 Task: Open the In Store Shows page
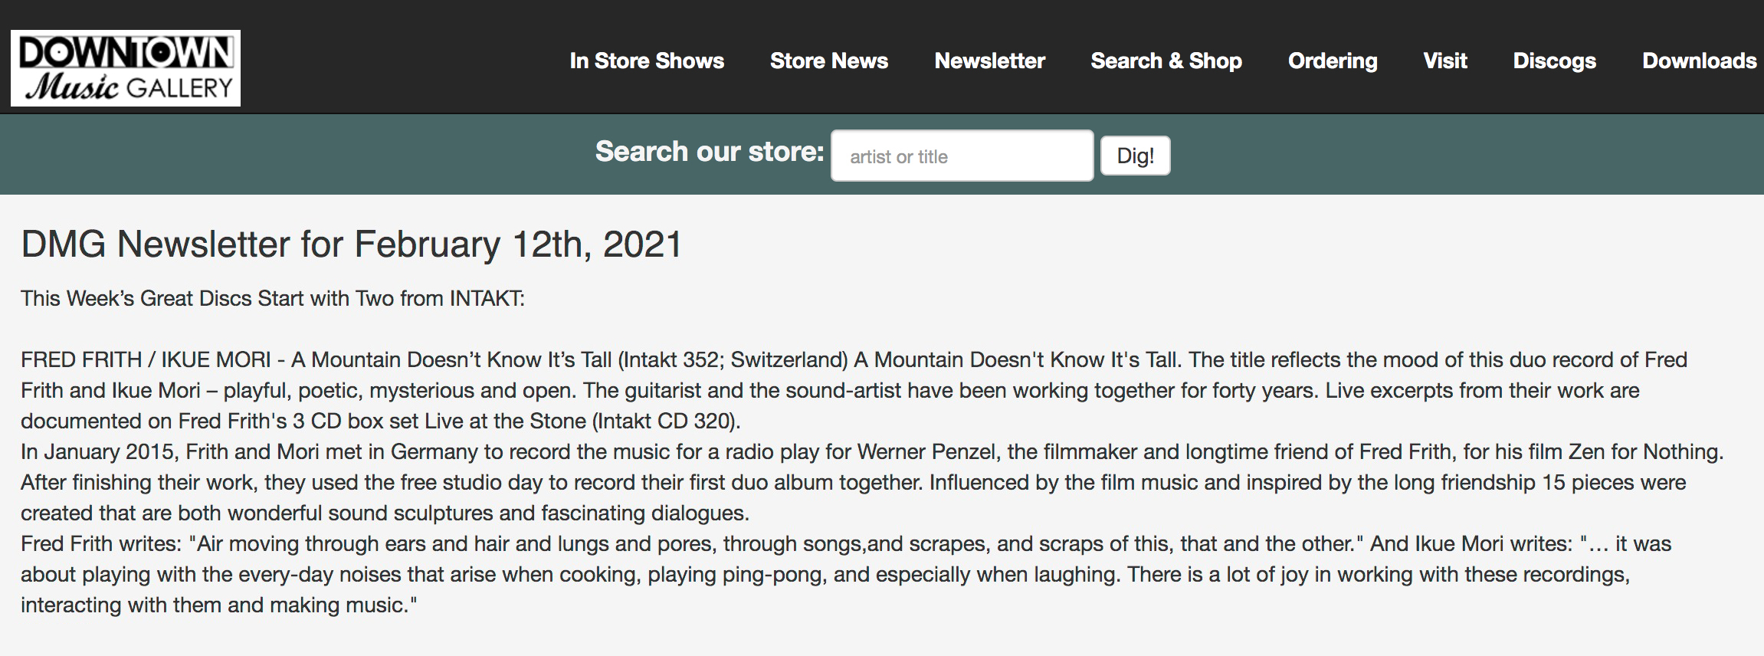pos(647,61)
